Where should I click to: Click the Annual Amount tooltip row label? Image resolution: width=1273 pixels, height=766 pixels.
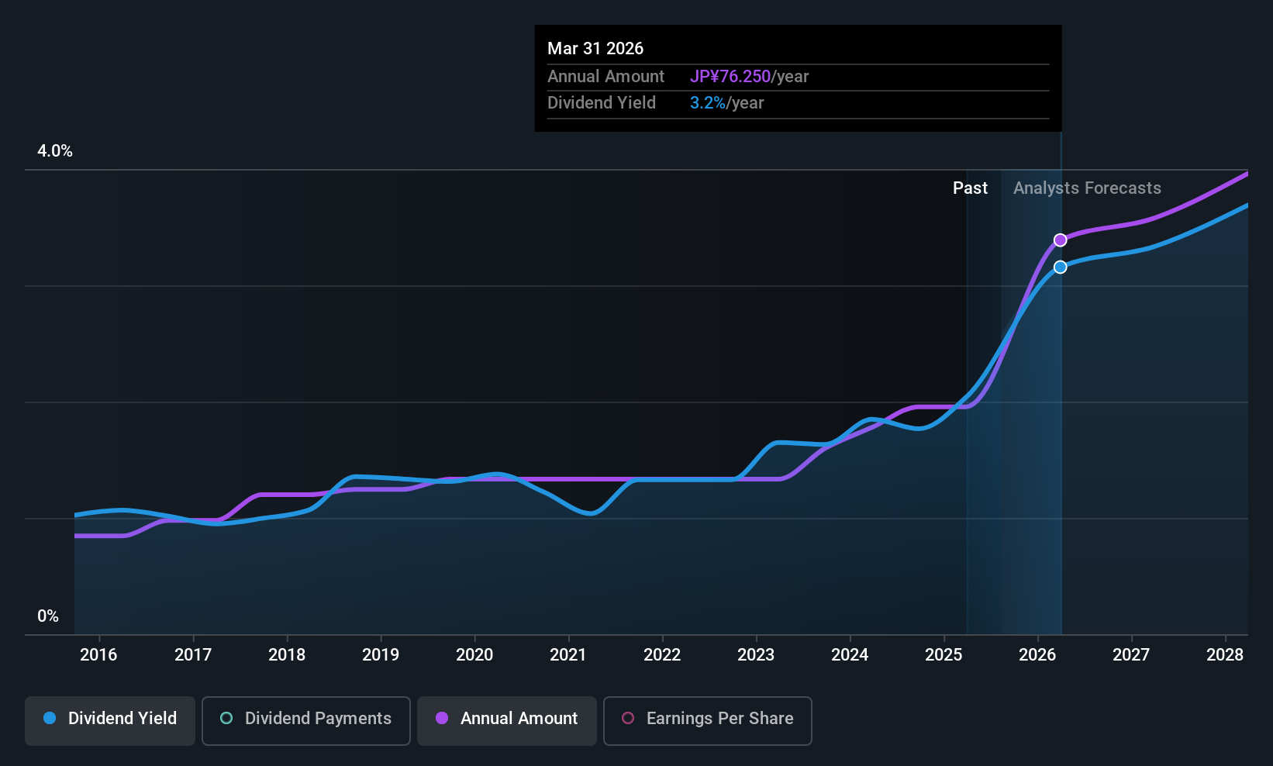[605, 77]
